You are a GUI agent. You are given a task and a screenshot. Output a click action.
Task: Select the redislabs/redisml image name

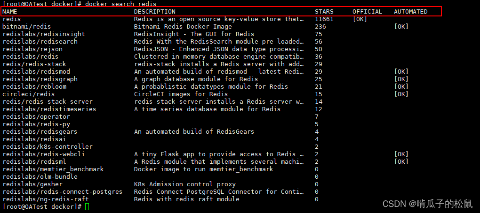pyautogui.click(x=34, y=162)
